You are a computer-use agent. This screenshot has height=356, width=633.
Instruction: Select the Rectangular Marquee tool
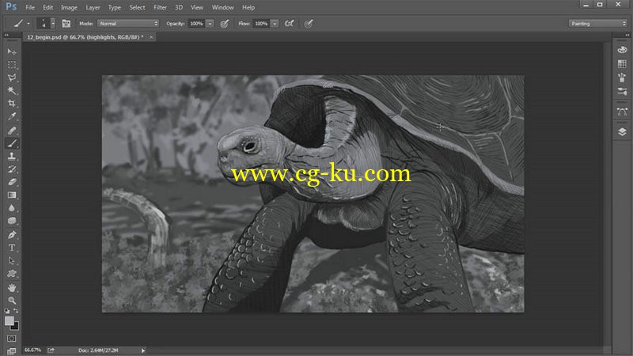12,65
